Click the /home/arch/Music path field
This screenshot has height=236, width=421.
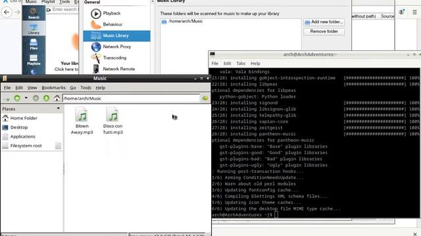pyautogui.click(x=132, y=98)
